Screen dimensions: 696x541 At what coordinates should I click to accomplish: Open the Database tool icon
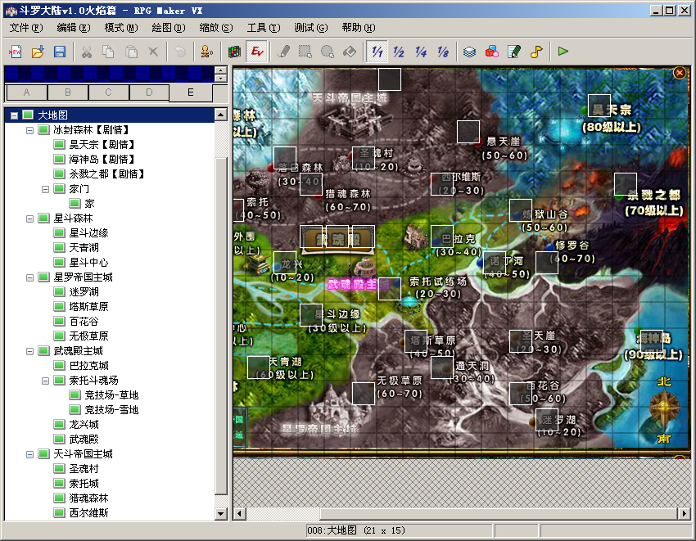tap(470, 52)
